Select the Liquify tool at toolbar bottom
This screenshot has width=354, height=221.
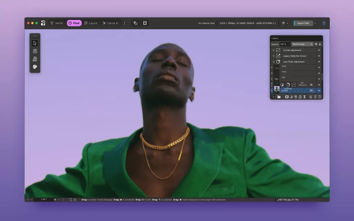pyautogui.click(x=35, y=67)
